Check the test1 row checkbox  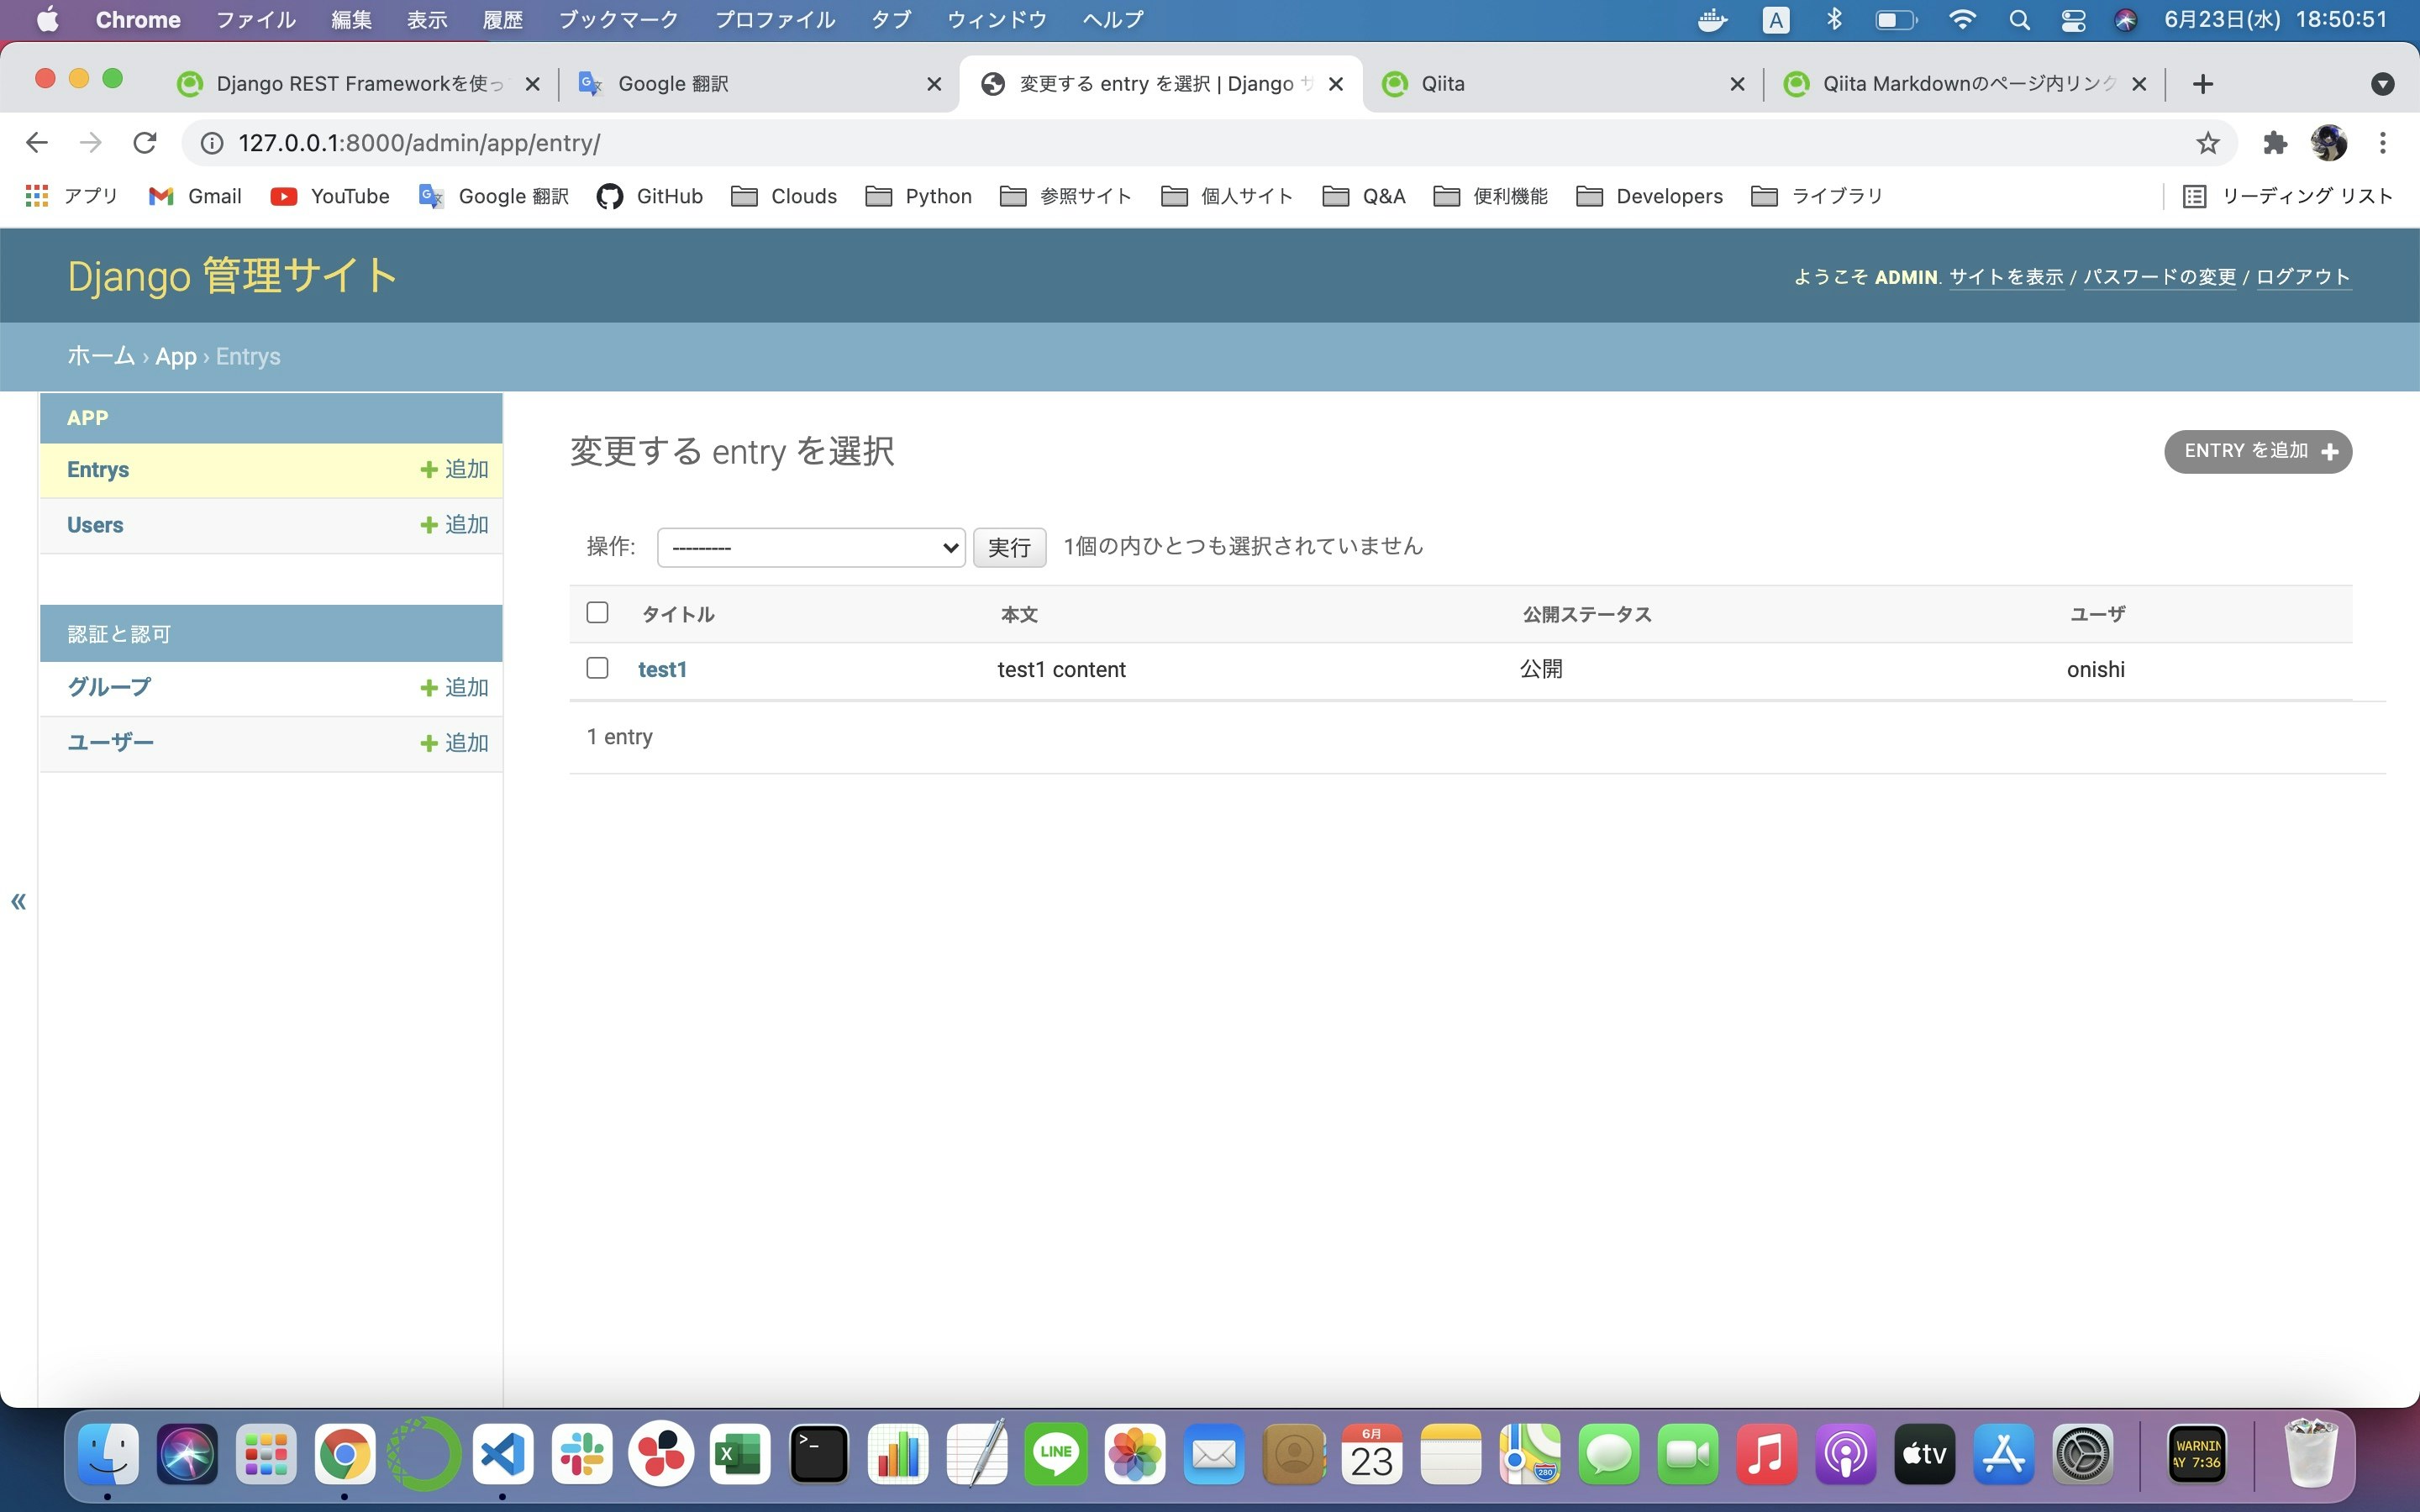597,668
